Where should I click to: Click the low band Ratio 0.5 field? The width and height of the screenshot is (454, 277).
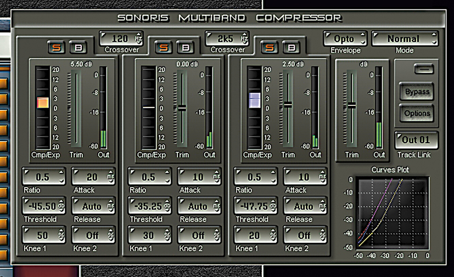coord(44,177)
